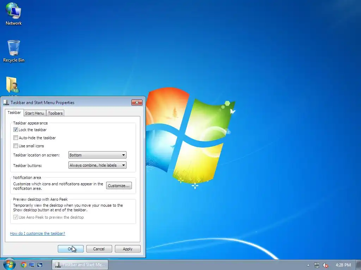Click the Taskbar and Start Menu taskbar button
Screen dimensions: 361x270
[80, 265]
